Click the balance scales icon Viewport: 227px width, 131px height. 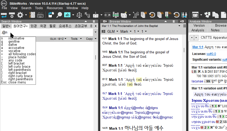tap(79, 15)
